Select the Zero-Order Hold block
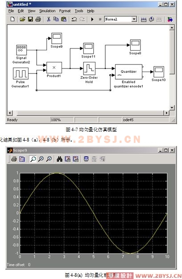 89,69
